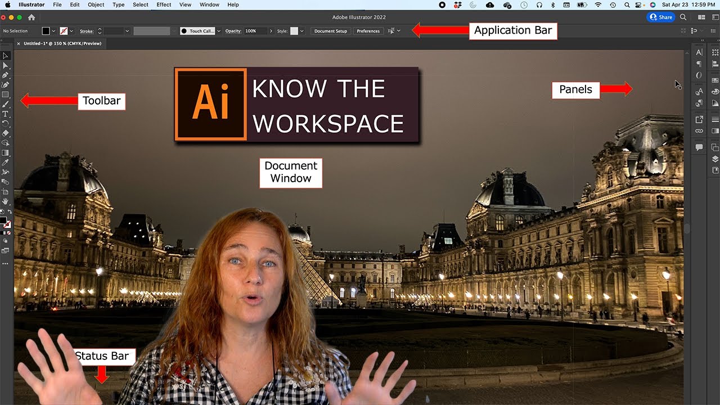Viewport: 720px width, 405px height.
Task: Open the Effect menu
Action: (164, 4)
